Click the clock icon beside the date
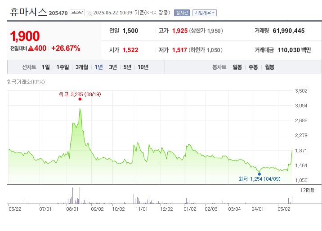Viewport: 322px width, 231px height. coord(89,13)
